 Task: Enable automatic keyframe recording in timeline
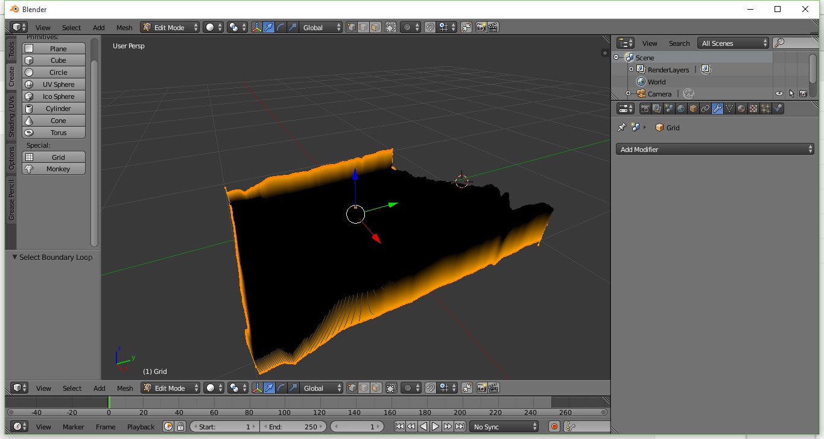554,426
